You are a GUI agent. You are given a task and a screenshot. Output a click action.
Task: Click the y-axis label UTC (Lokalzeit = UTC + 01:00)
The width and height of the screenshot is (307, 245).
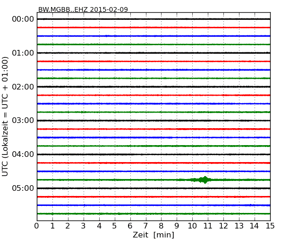pos(5,116)
